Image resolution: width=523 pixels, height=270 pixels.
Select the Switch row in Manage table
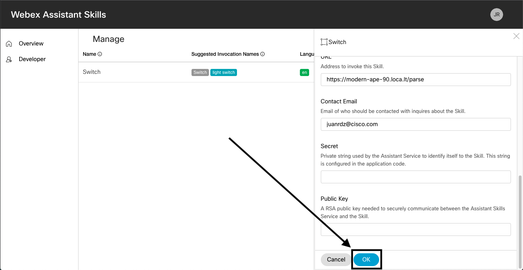(196, 72)
